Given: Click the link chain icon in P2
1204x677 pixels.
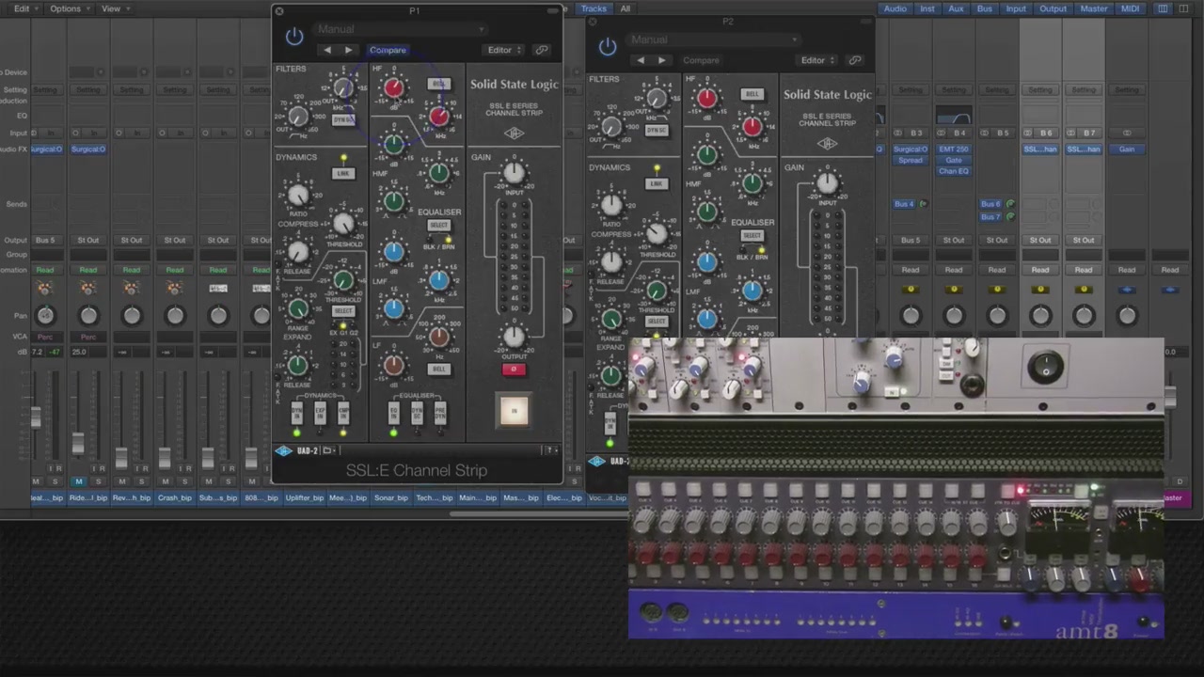Looking at the screenshot, I should tap(854, 60).
